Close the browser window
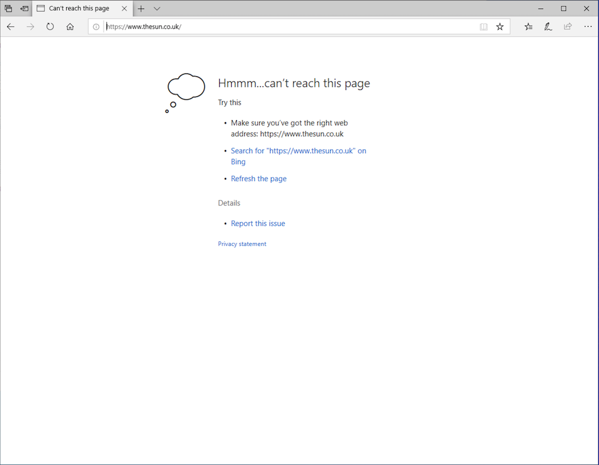Image resolution: width=599 pixels, height=465 pixels. click(x=586, y=9)
